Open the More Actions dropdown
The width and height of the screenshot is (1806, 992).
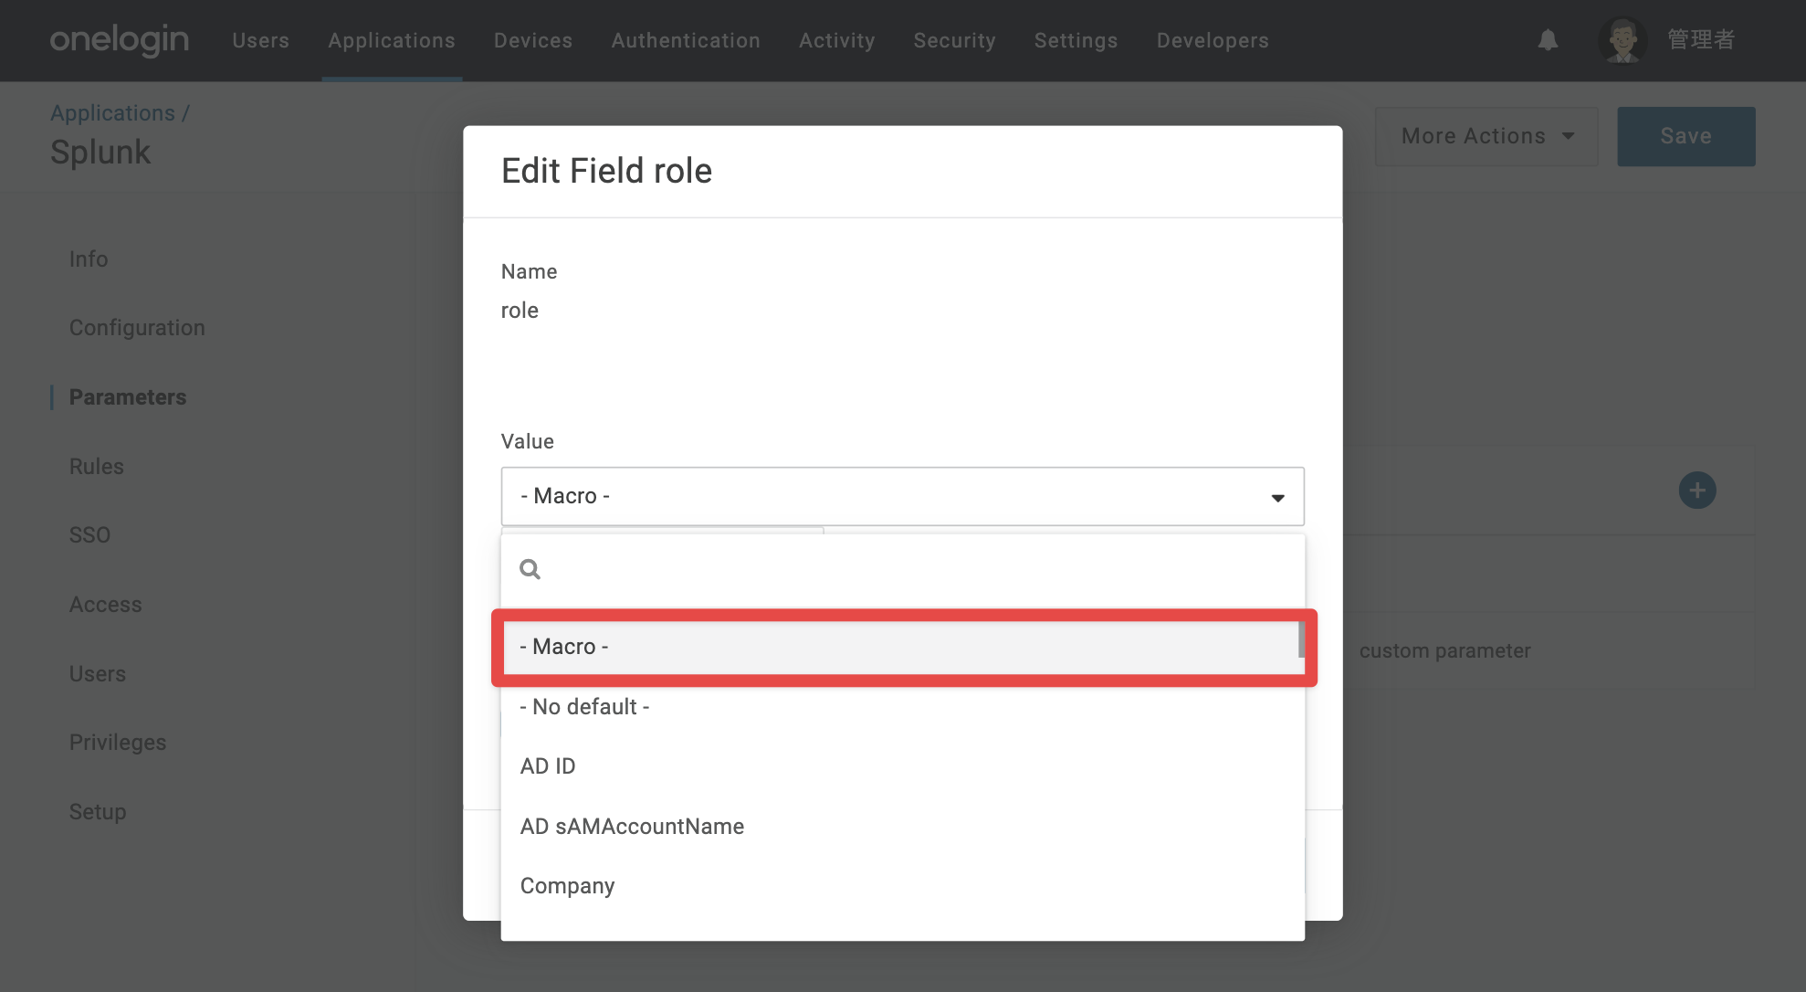1486,136
